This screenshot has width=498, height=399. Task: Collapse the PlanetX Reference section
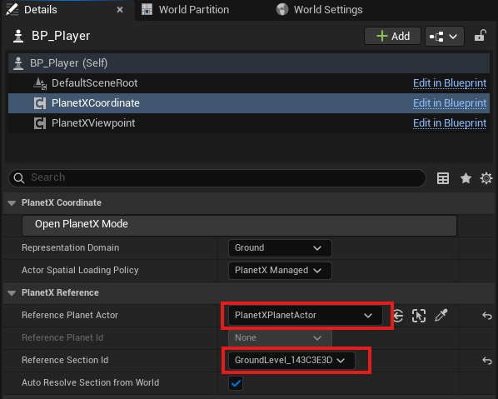coord(12,293)
